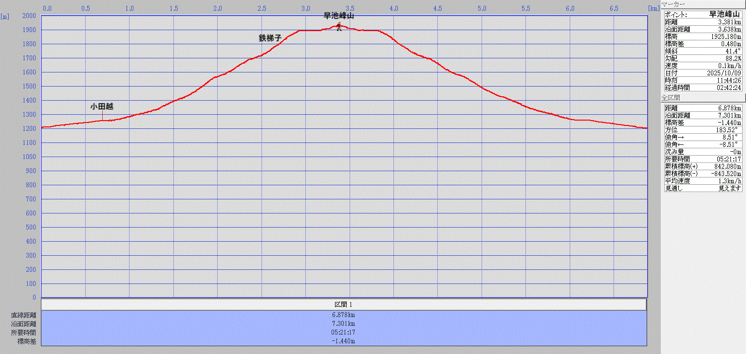Click the 標高 value 1925.180m in marker panel
The width and height of the screenshot is (746, 354).
click(x=723, y=36)
